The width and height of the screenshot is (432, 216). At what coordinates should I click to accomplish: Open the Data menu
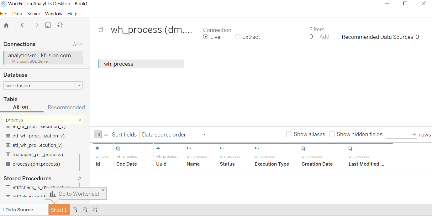[x=17, y=14]
